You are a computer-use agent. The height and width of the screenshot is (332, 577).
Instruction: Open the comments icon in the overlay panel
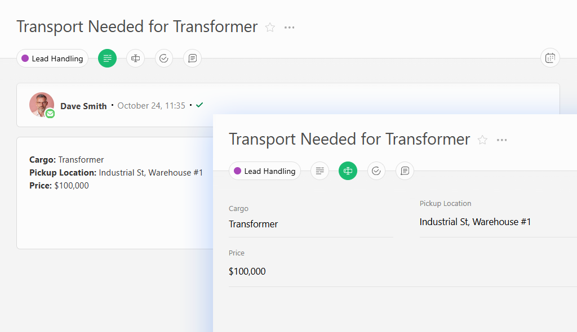coord(405,171)
